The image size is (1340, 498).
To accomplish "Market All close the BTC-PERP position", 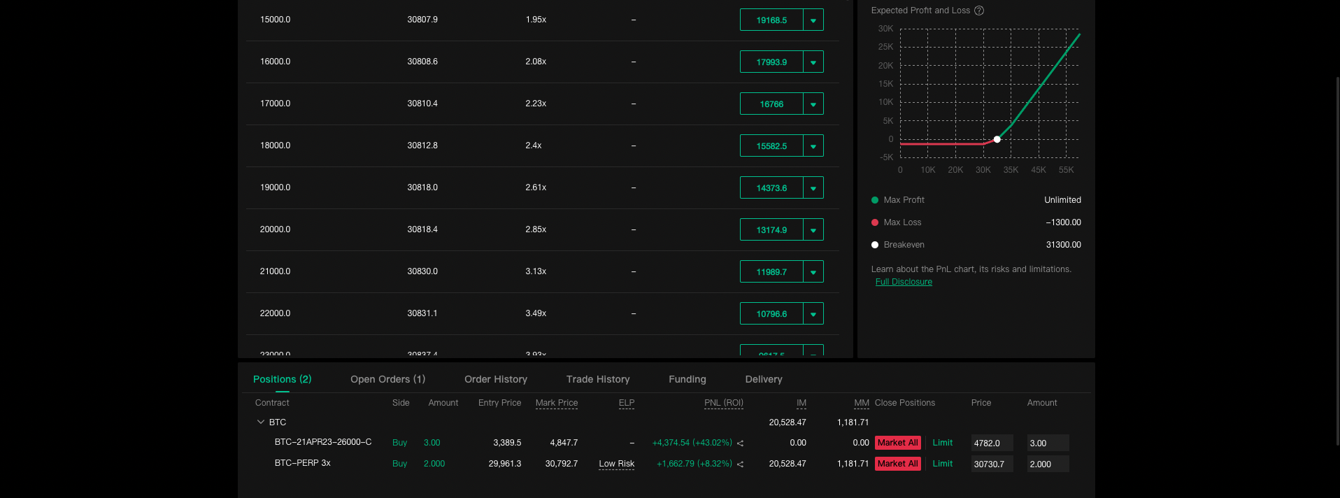I will 898,464.
